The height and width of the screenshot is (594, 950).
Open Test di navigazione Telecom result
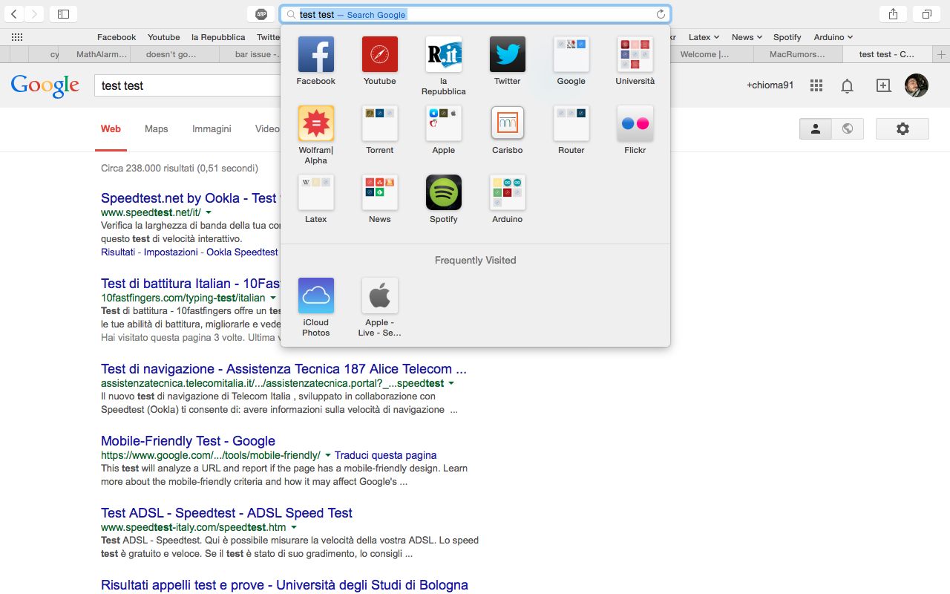[284, 368]
